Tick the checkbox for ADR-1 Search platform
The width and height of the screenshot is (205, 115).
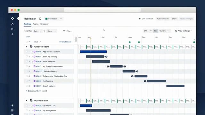27,86
